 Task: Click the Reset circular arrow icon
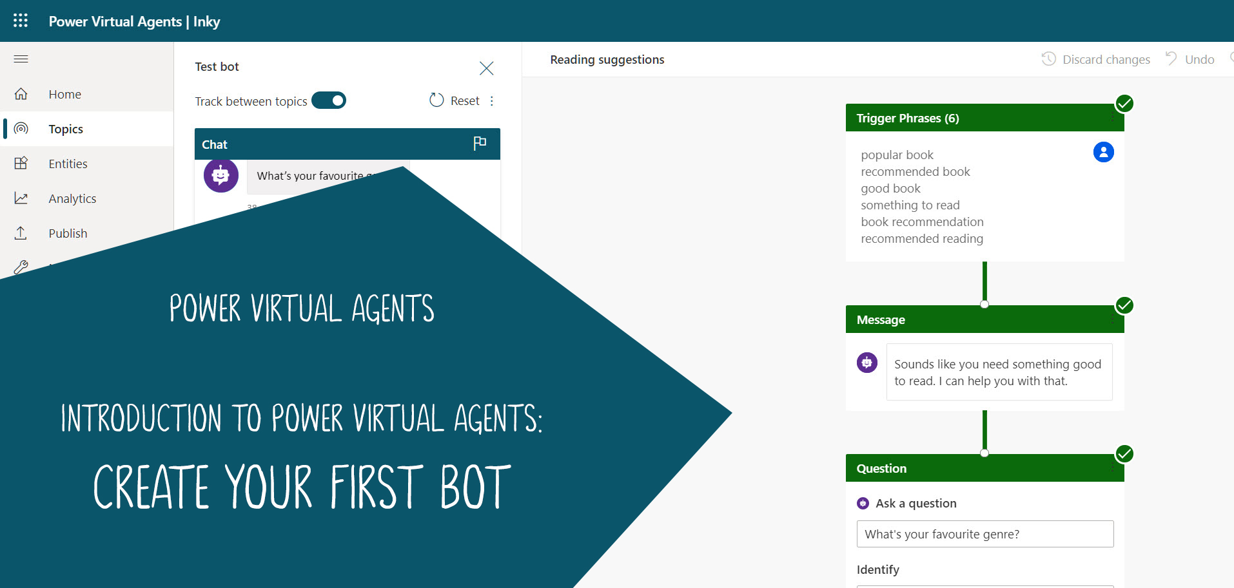[436, 100]
